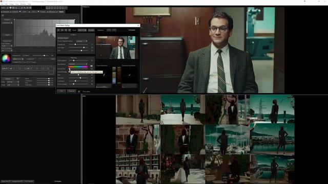
Task: Open the Tone Method dropdown in Matching section
Action: pos(78,64)
